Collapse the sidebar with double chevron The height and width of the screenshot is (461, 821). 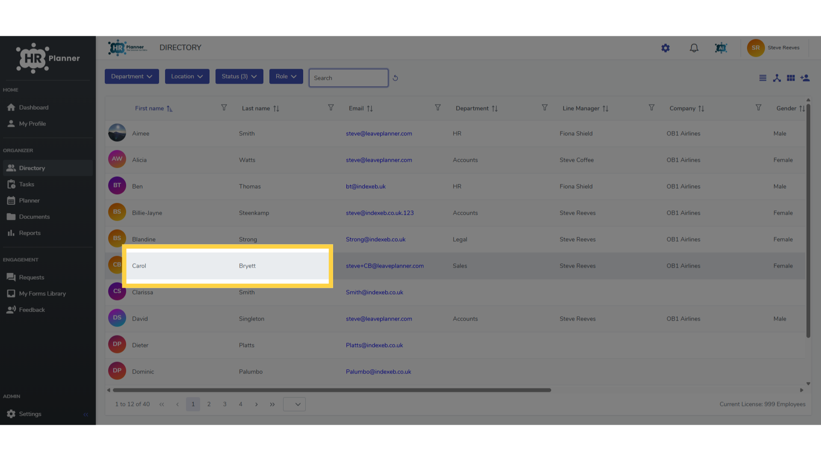coord(86,414)
